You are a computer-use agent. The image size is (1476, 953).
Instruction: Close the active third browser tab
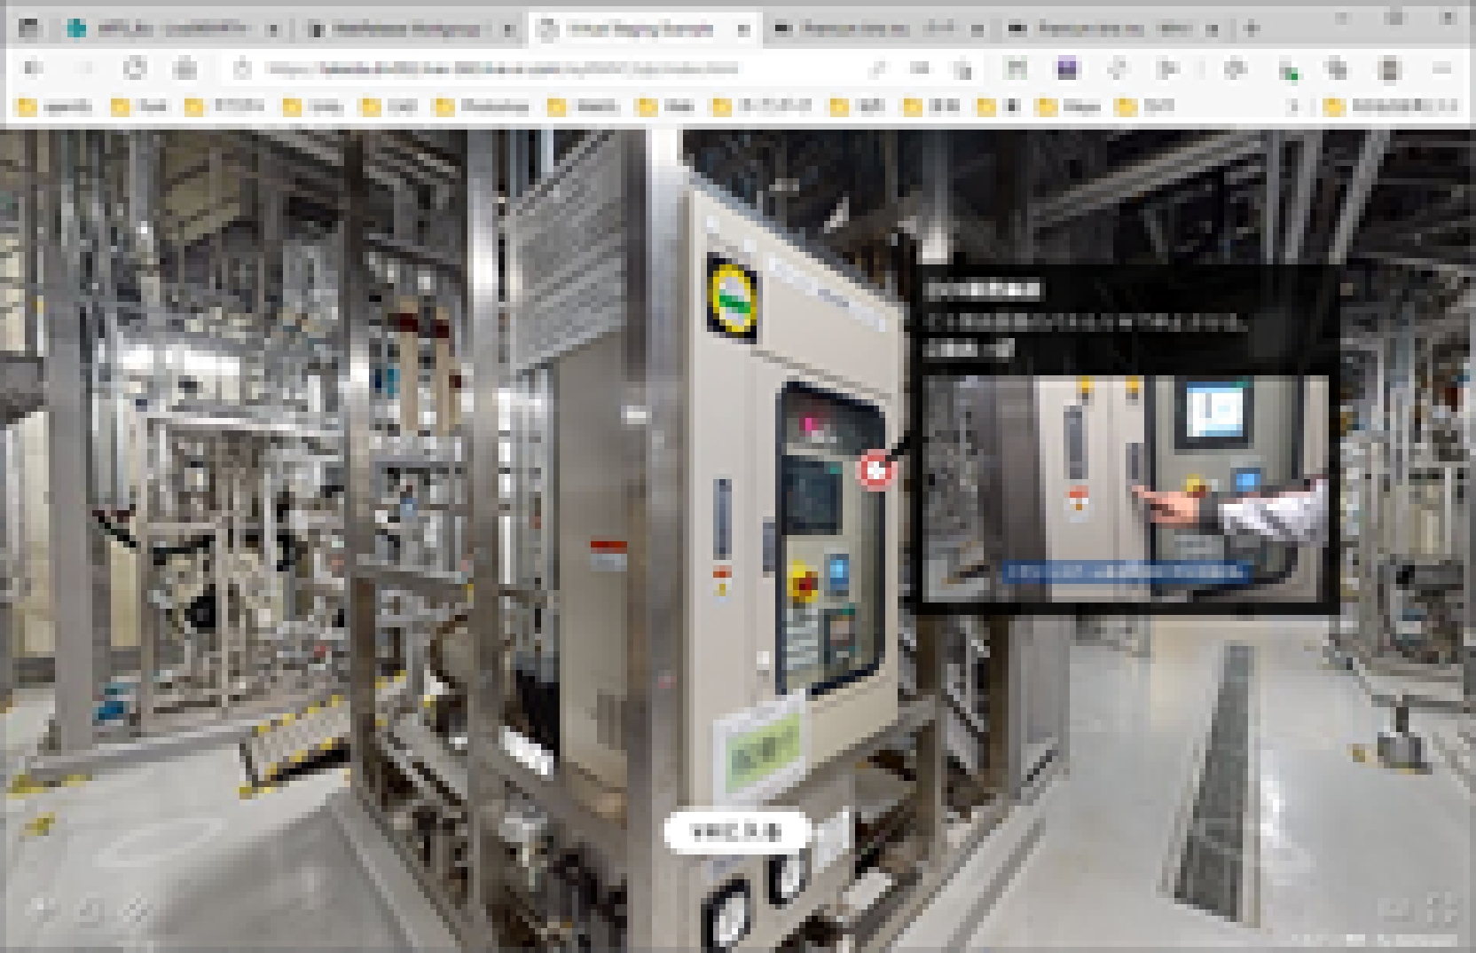743,29
